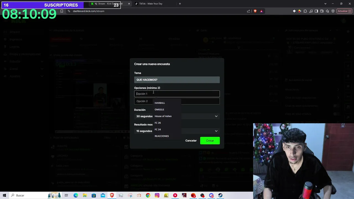Launch Microsoft Edge from the taskbar

76,195
